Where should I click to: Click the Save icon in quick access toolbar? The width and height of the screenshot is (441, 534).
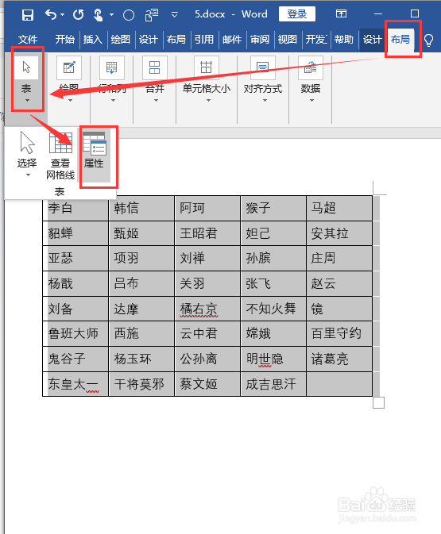point(28,15)
